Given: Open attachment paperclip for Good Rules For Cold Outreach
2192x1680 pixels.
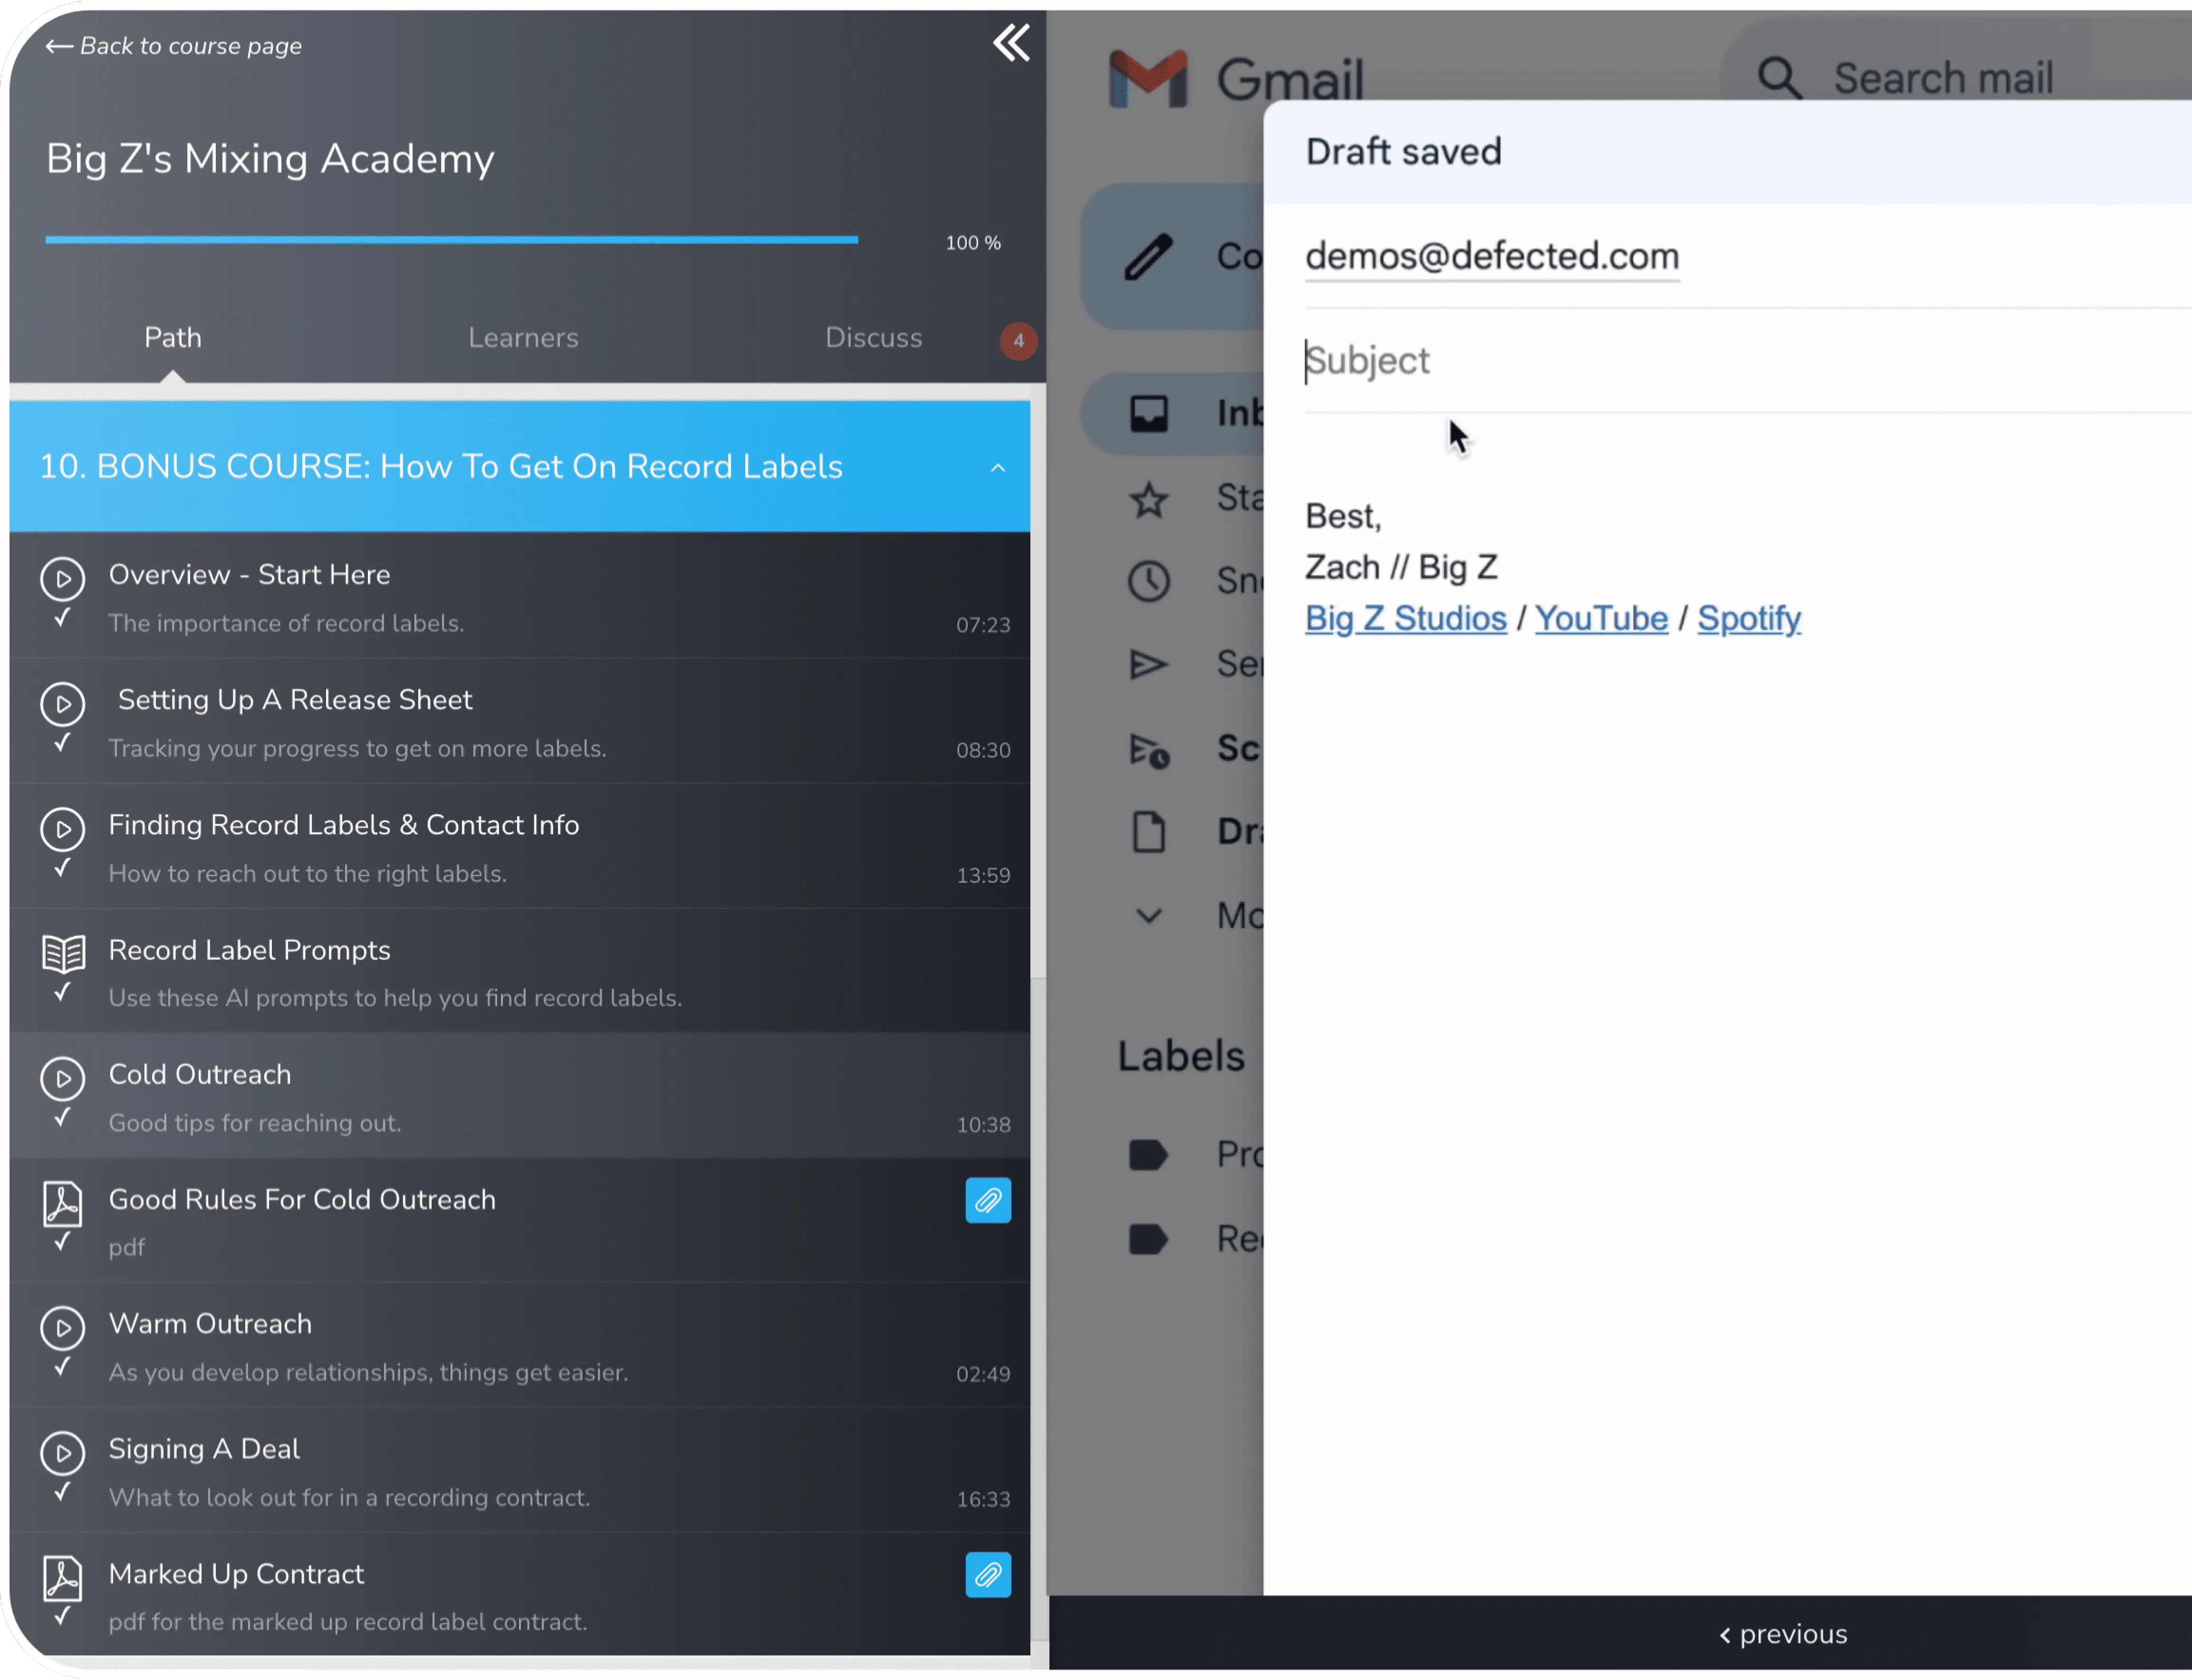Looking at the screenshot, I should coord(988,1200).
